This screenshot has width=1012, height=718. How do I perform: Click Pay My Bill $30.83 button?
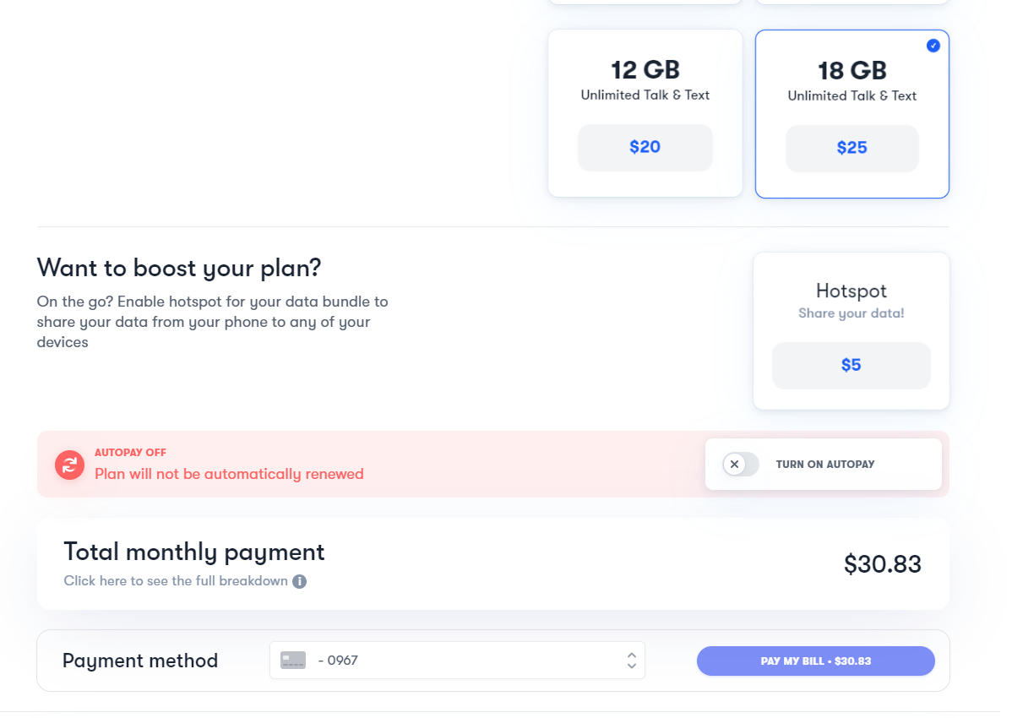(x=816, y=661)
